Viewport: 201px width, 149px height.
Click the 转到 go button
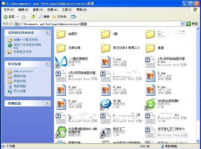(x=192, y=24)
